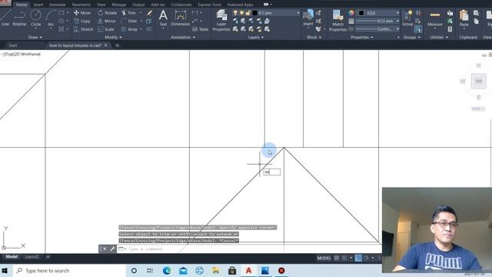The width and height of the screenshot is (492, 277).
Task: Expand the Modify panel
Action: [113, 38]
